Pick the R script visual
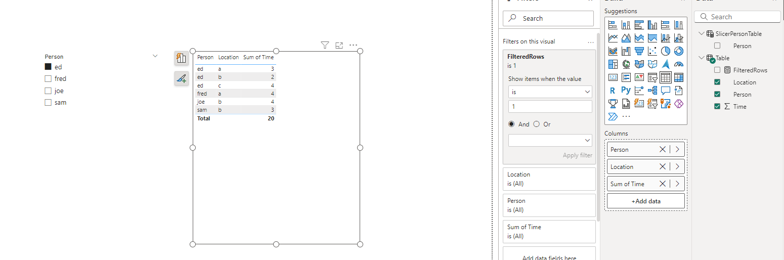This screenshot has height=260, width=784. coord(613,90)
